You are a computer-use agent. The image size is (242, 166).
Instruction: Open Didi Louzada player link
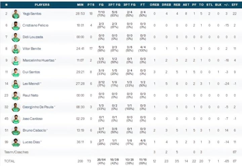tap(33, 37)
